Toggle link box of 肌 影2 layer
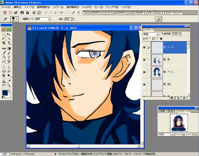This screenshot has width=199, height=156. [x=149, y=84]
